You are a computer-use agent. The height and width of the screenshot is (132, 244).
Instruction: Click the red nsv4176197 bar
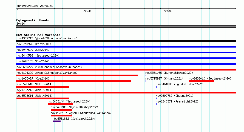click(x=61, y=116)
